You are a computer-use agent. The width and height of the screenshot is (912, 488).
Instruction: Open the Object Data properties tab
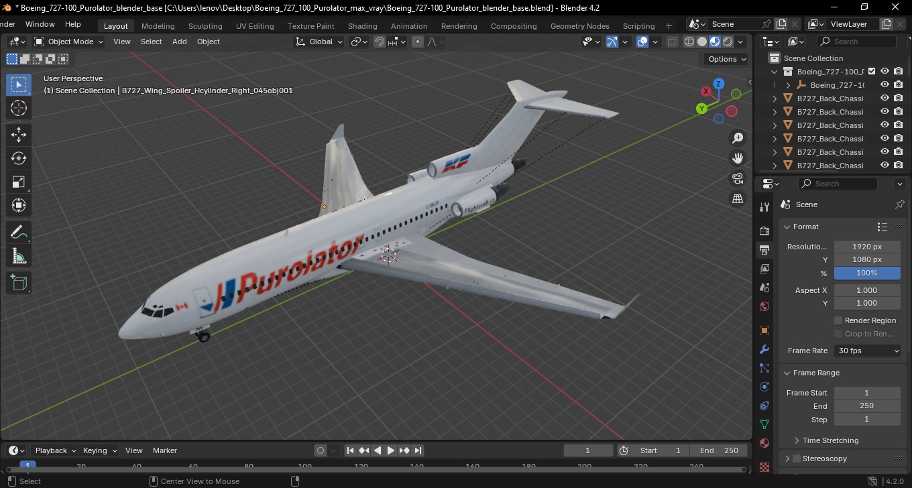pos(764,424)
